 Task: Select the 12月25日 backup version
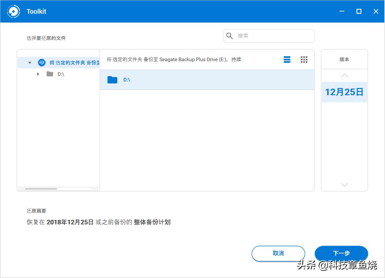[344, 92]
